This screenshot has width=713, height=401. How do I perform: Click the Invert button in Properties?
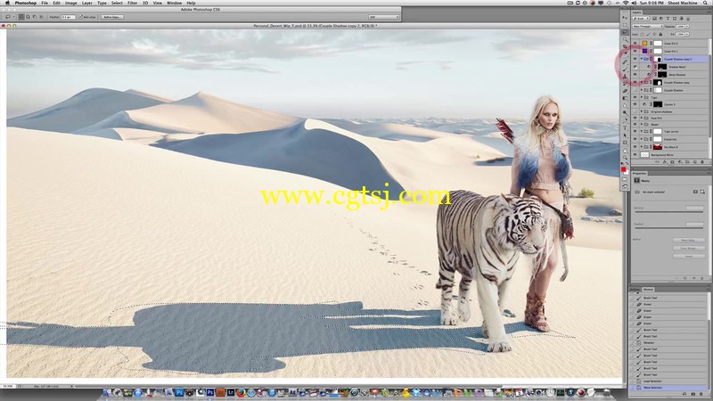pyautogui.click(x=689, y=257)
